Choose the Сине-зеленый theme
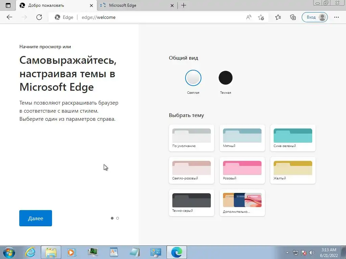Viewport: 346px width, 259px height. [293, 138]
